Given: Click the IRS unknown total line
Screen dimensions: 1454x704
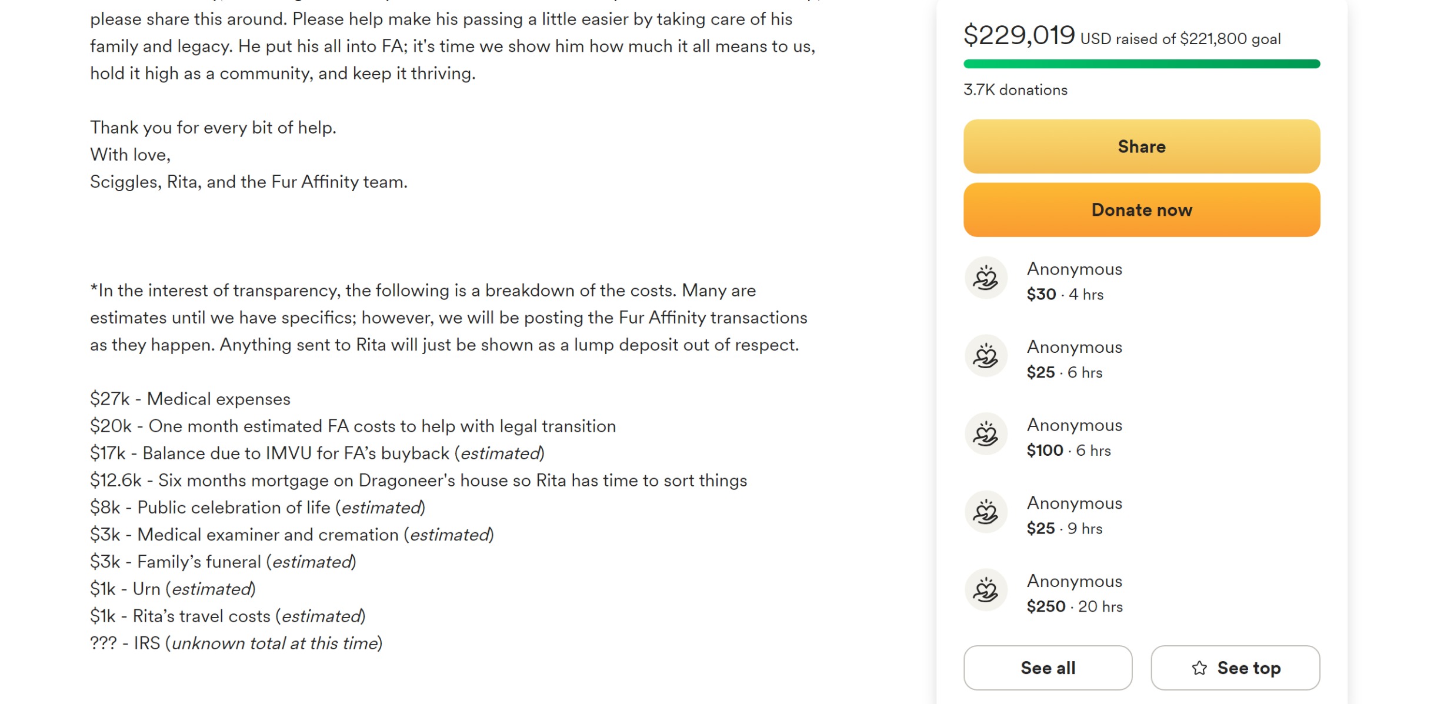Looking at the screenshot, I should [236, 643].
